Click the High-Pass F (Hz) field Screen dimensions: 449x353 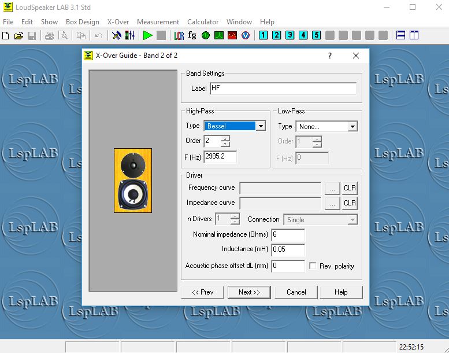(x=220, y=157)
